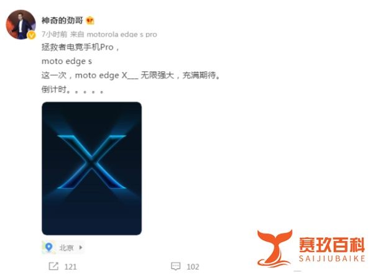Click the comment speech bubble icon
This screenshot has height=277, width=373.
pos(176,266)
